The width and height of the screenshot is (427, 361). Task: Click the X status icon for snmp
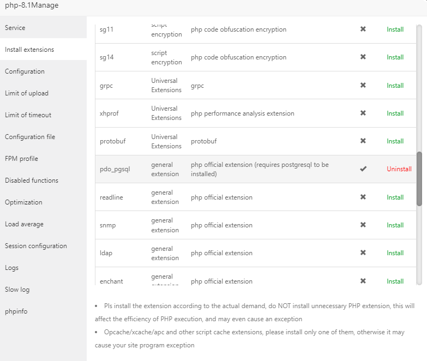[363, 225]
